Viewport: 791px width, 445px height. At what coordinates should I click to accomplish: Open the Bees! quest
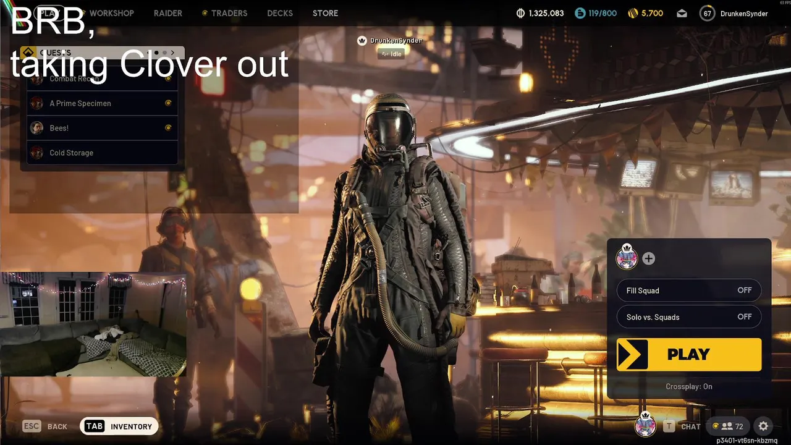click(103, 128)
